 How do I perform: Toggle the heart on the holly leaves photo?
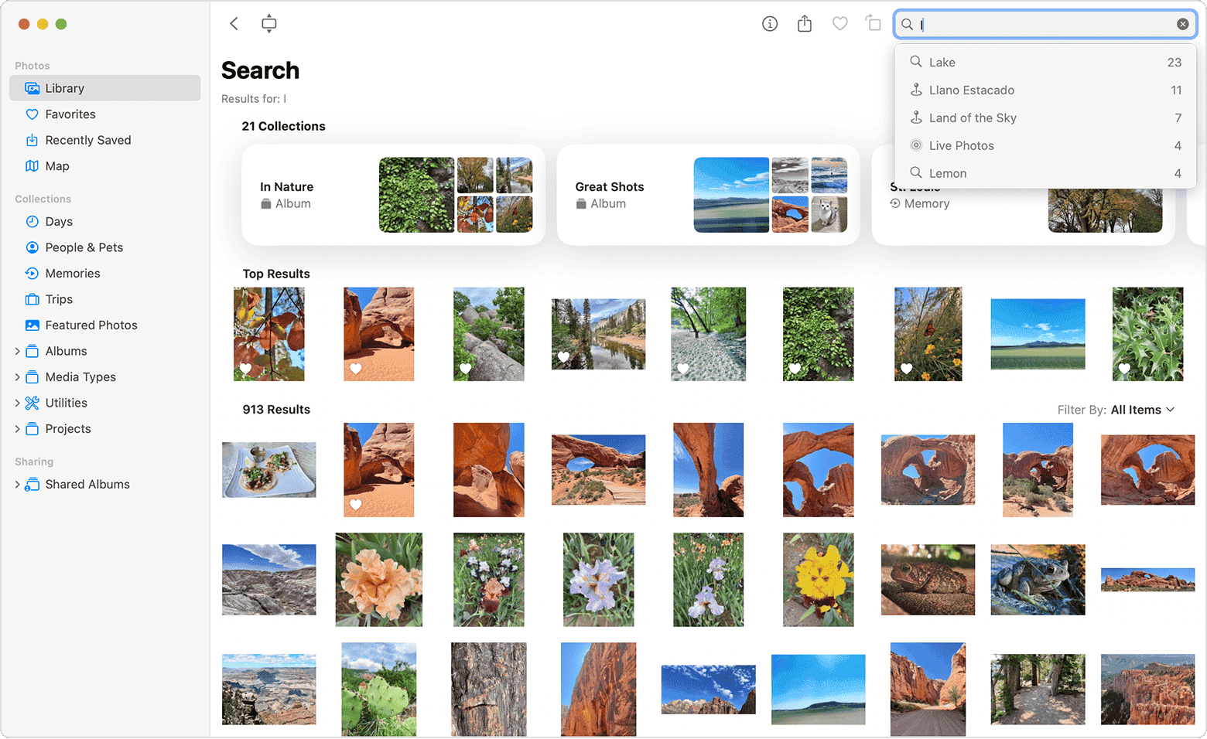(x=1124, y=369)
